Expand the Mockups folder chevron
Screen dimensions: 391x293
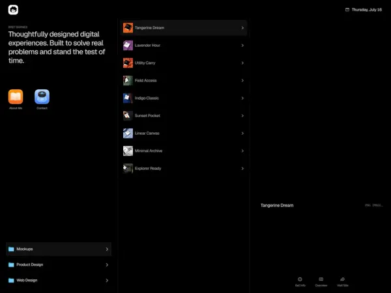pyautogui.click(x=107, y=249)
